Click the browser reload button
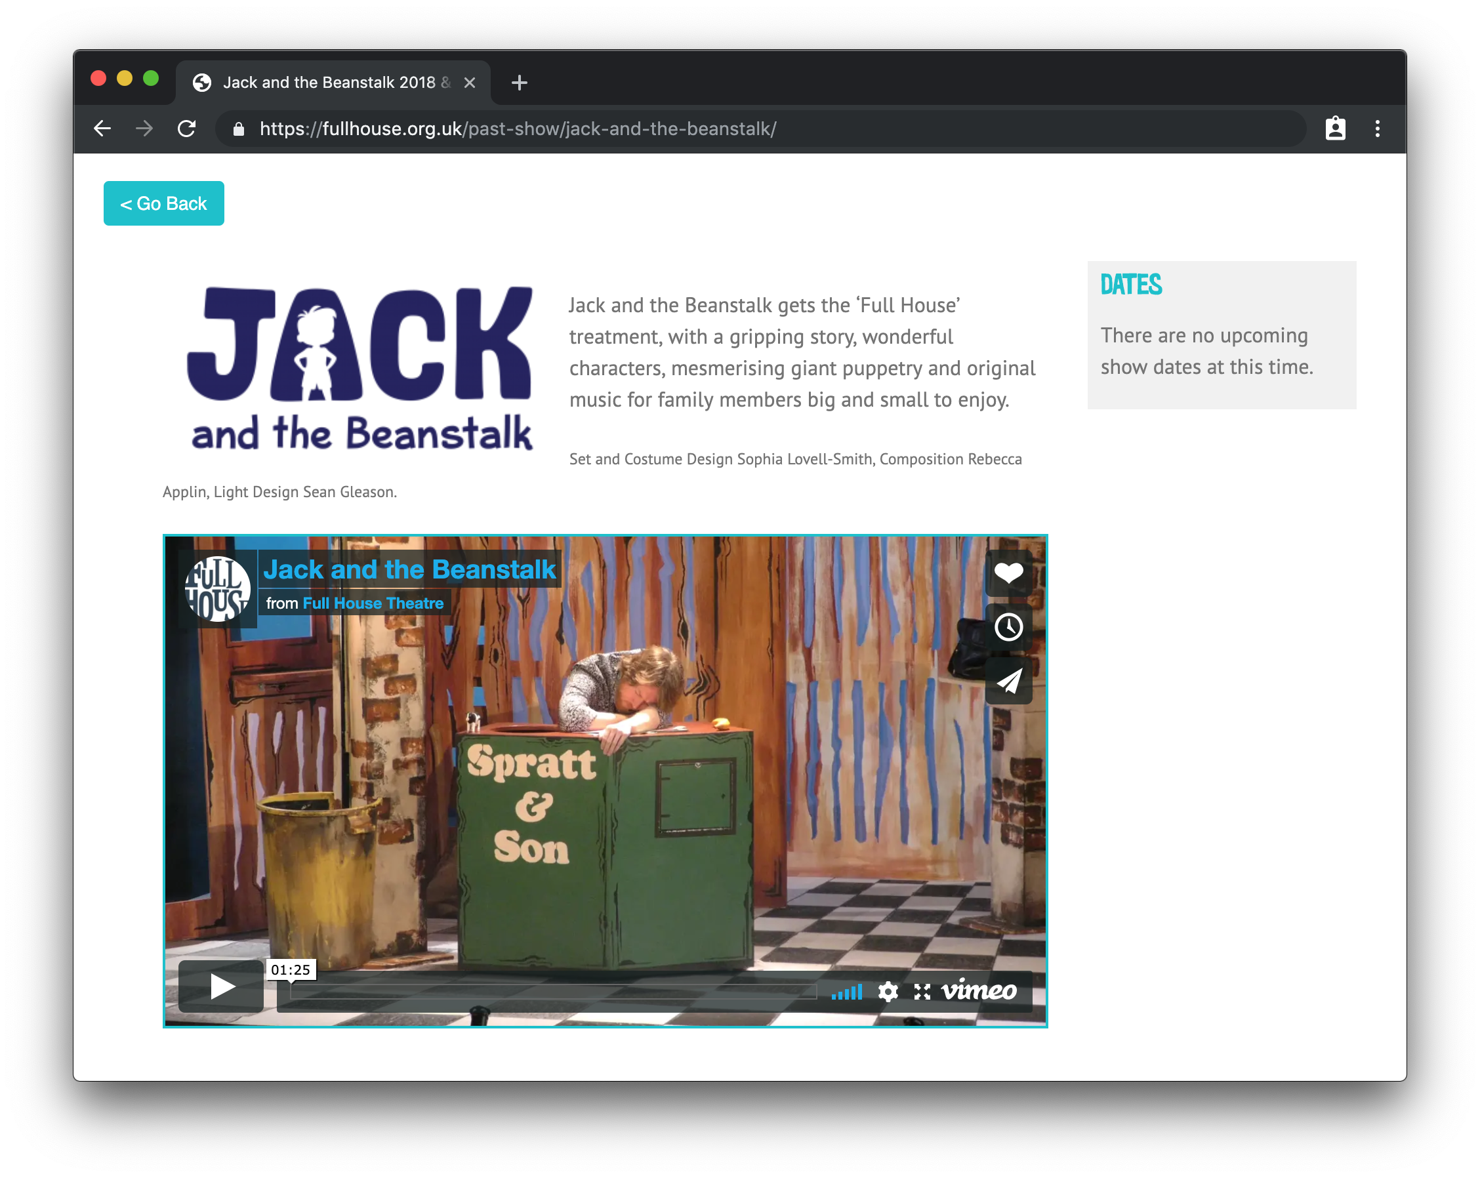The height and width of the screenshot is (1178, 1480). (x=188, y=129)
